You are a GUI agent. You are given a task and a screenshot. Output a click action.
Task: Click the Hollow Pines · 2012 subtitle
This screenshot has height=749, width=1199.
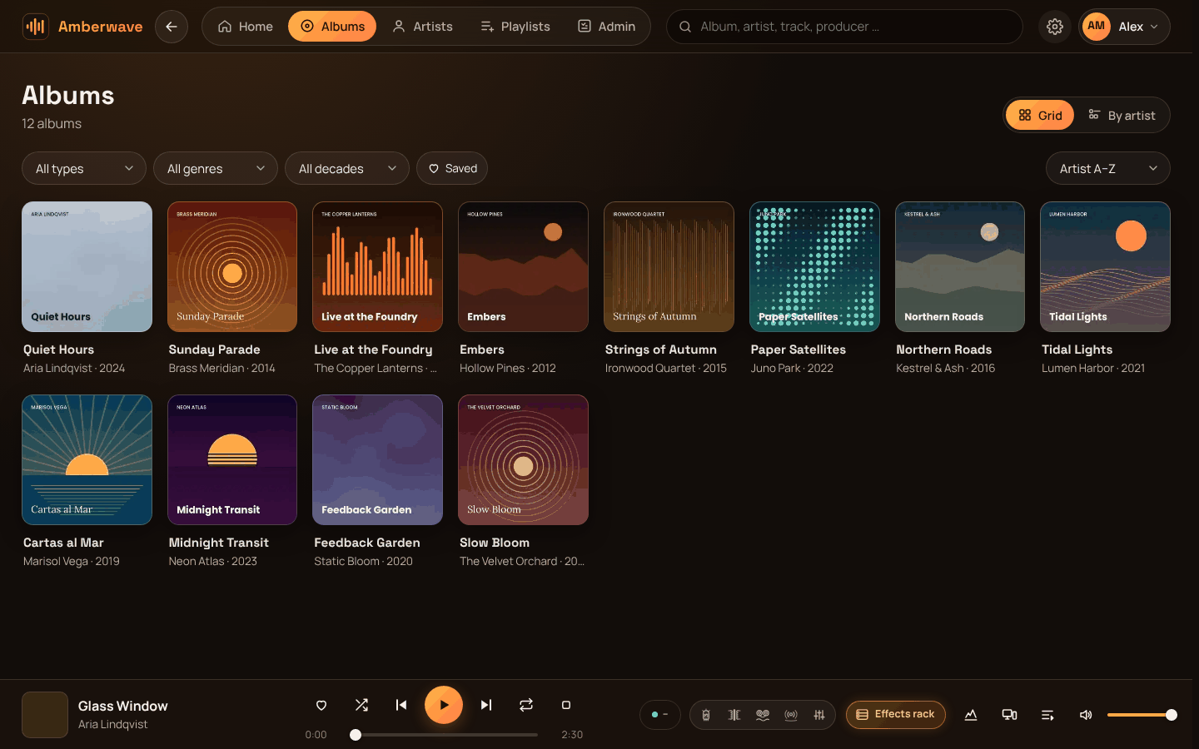pyautogui.click(x=507, y=368)
